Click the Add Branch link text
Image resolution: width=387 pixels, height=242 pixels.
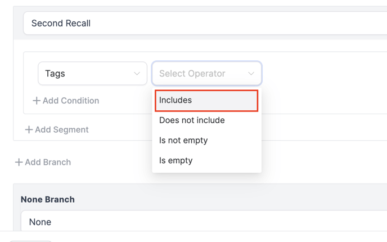(48, 163)
